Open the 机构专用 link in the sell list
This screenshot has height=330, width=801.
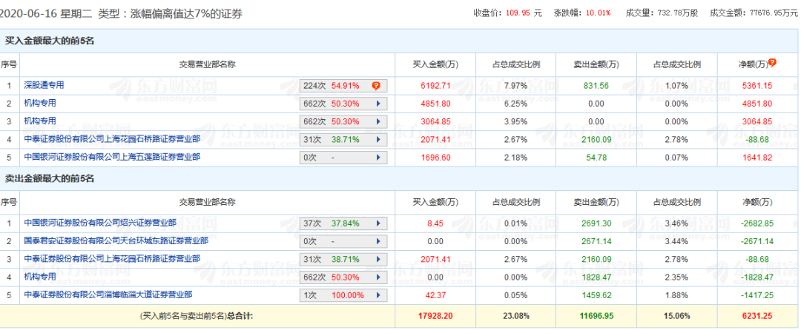(x=39, y=277)
